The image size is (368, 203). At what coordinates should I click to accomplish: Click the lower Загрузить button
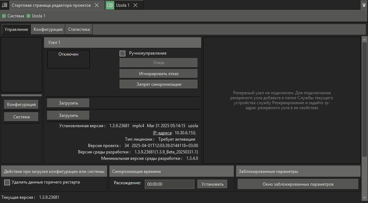click(x=68, y=115)
